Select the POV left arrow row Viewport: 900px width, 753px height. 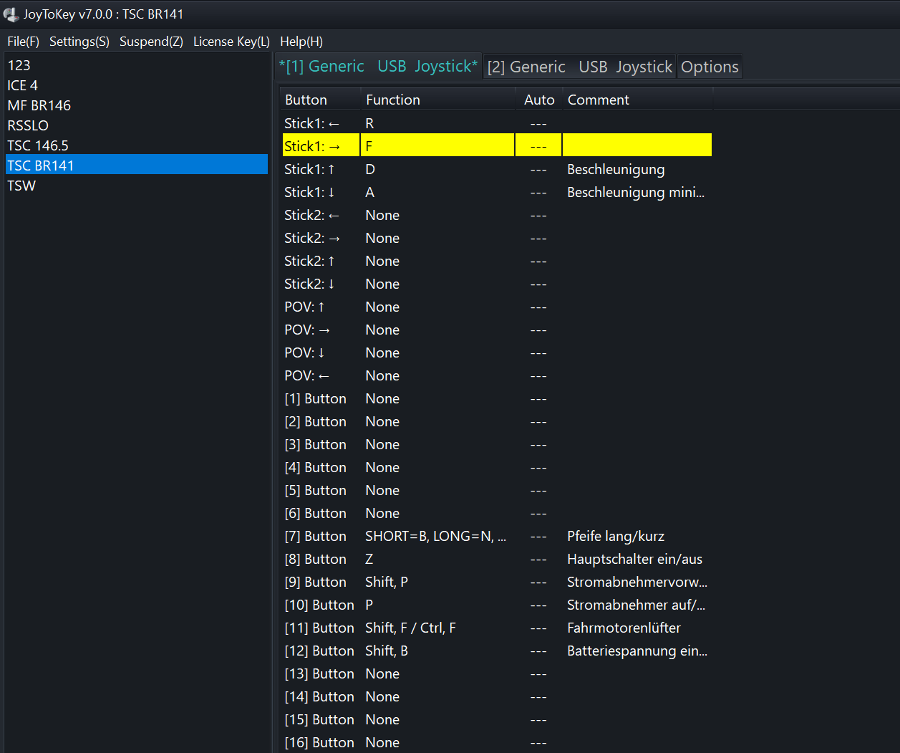click(x=497, y=375)
